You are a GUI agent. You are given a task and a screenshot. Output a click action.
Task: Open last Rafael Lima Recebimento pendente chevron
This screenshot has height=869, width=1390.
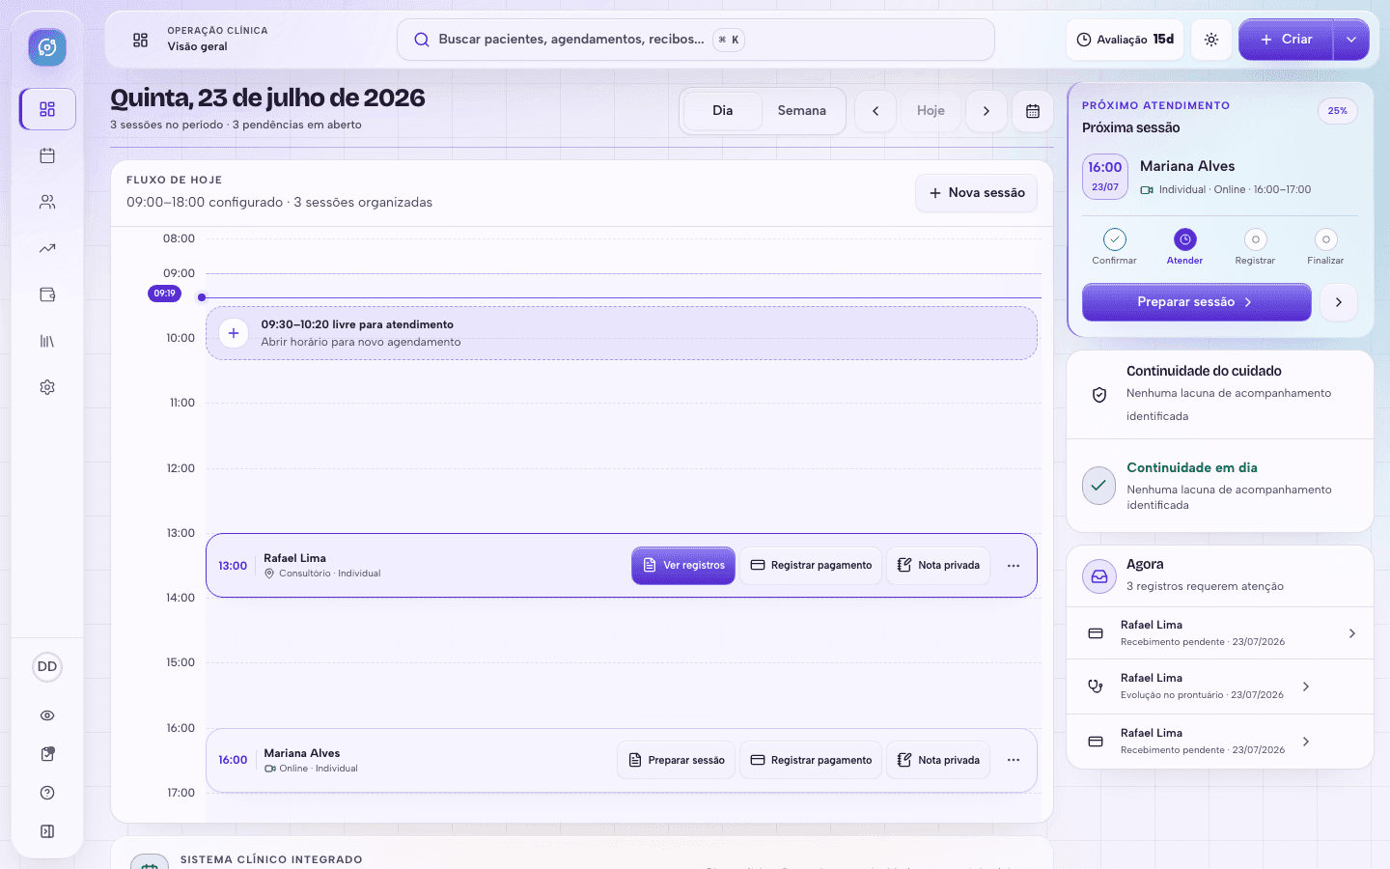click(1306, 742)
